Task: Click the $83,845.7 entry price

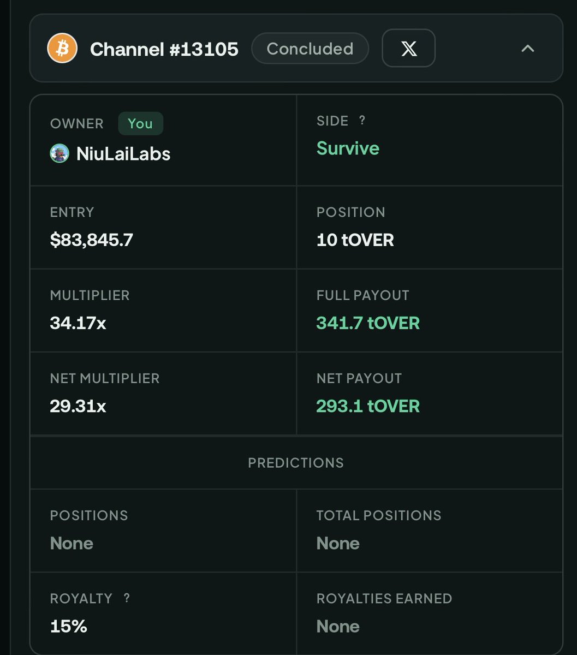Action: click(92, 240)
